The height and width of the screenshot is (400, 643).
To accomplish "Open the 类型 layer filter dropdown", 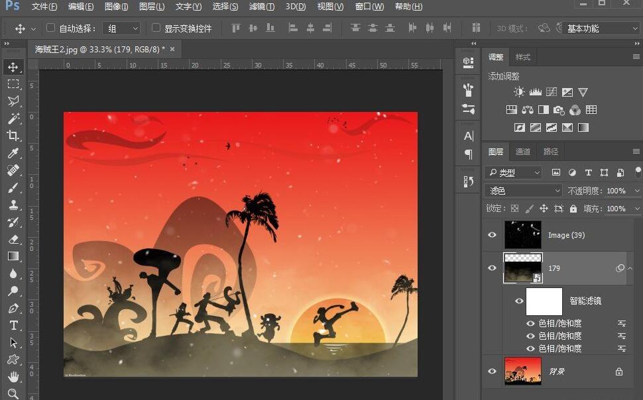I will coord(514,173).
